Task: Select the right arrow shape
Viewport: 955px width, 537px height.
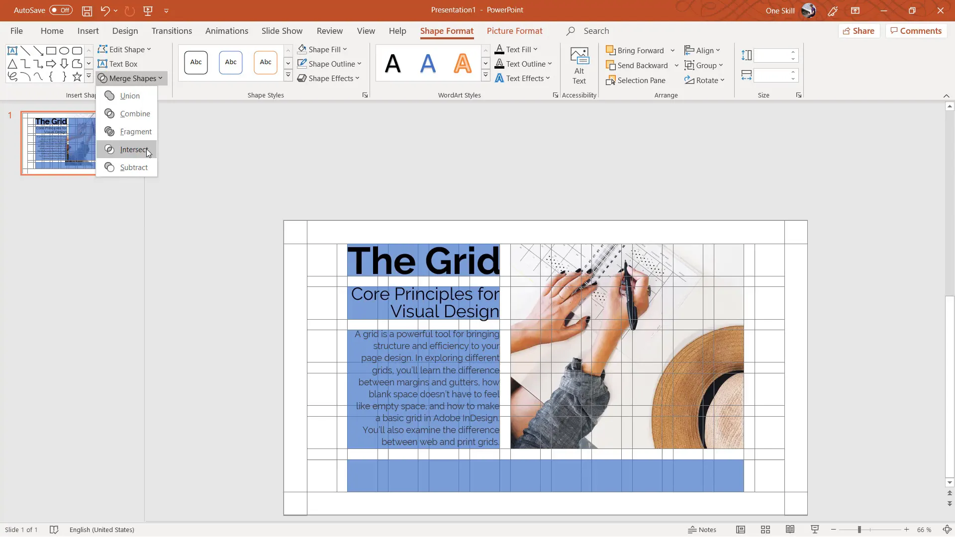Action: (x=51, y=64)
